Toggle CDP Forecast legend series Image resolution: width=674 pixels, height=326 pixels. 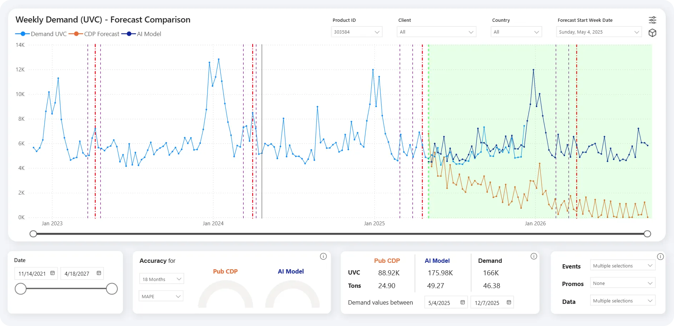(x=94, y=34)
